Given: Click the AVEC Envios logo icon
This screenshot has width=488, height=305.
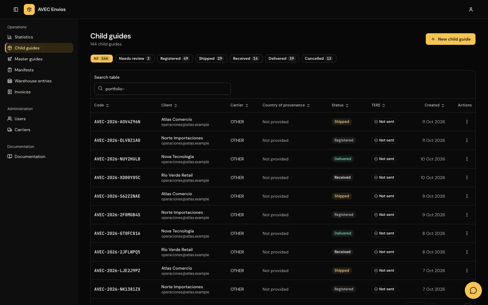Looking at the screenshot, I should click(x=29, y=9).
